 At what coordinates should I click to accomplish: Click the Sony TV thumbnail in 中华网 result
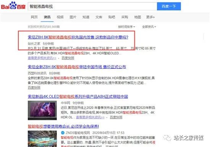click(x=42, y=110)
